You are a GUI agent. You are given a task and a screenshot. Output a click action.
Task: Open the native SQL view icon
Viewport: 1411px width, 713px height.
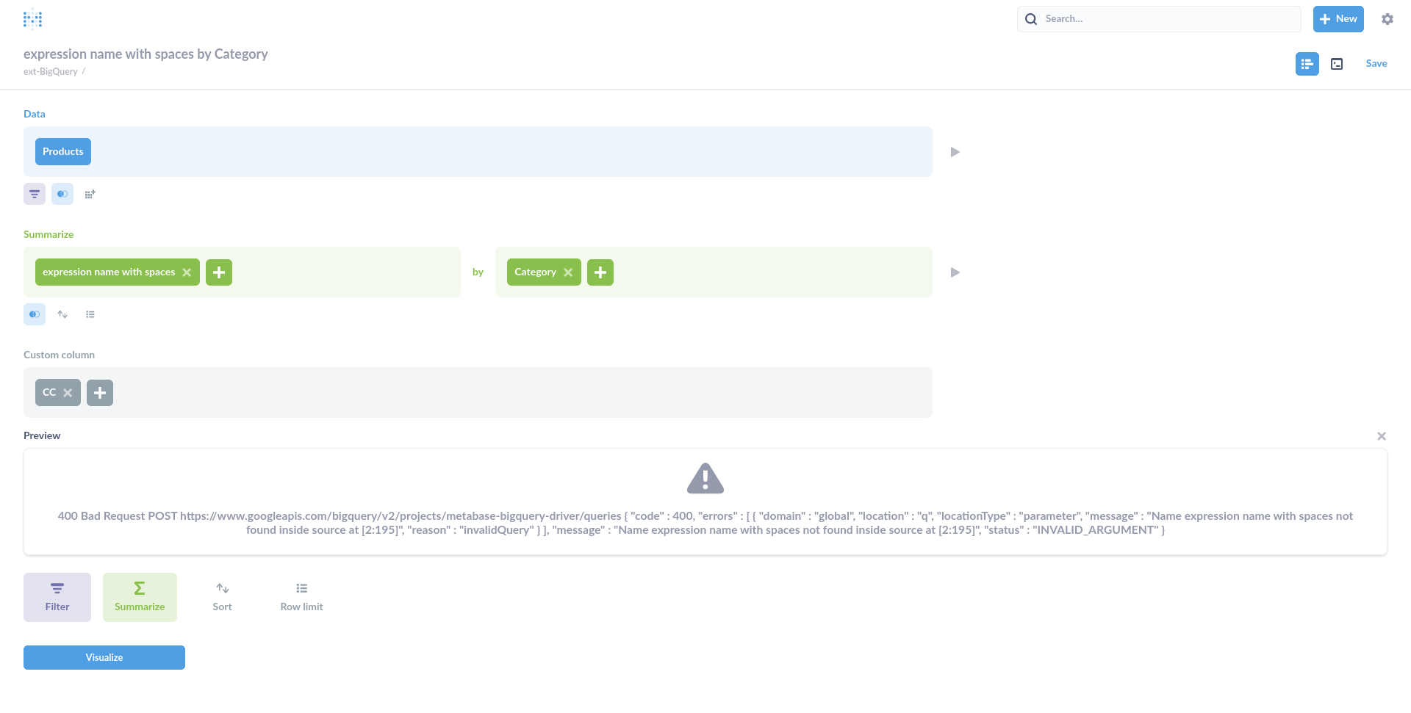1337,64
